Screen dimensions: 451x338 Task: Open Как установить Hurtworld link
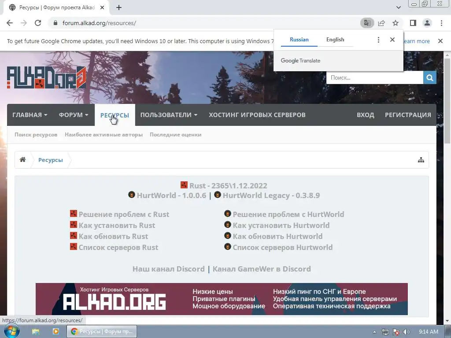281,225
